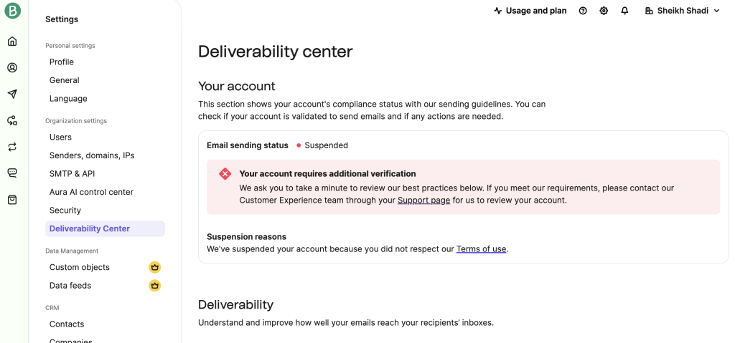The image size is (735, 343).
Task: Follow the Support page link
Action: (423, 201)
